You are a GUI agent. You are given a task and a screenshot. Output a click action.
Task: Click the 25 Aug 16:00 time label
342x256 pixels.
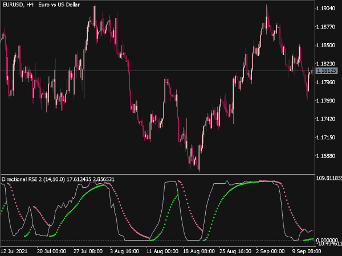coord(235,251)
